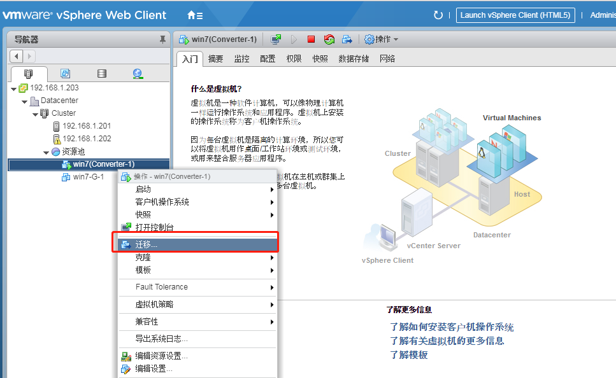
Task: Click the 什么是虚拟机? heading
Action: coord(216,89)
